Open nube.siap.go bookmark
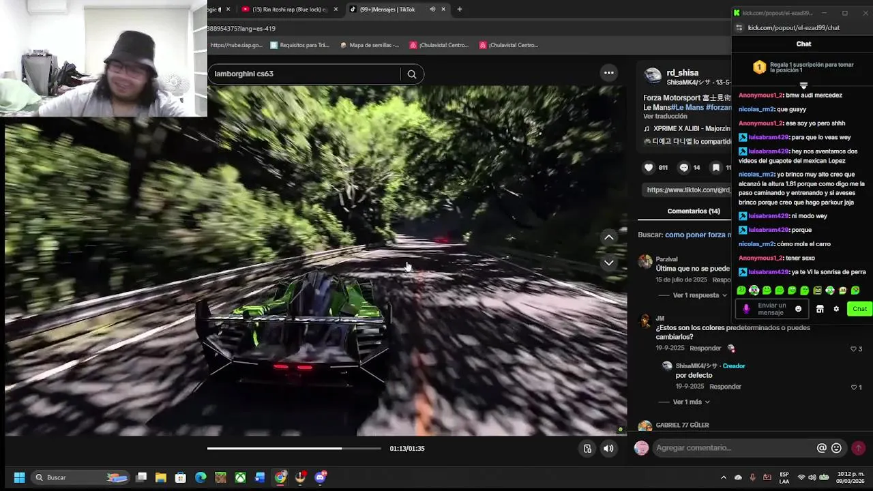Image resolution: width=873 pixels, height=491 pixels. [236, 45]
